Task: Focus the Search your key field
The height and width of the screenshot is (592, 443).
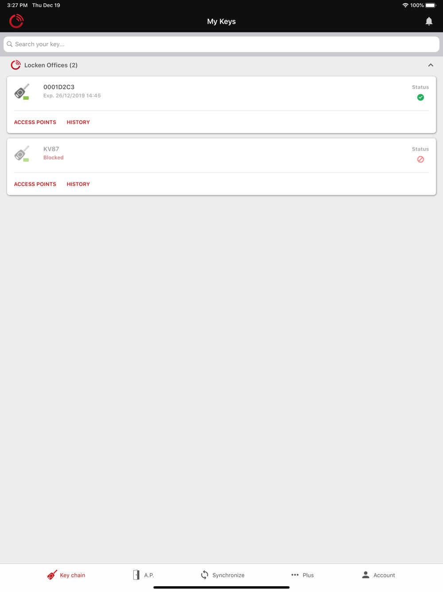Action: pos(221,44)
